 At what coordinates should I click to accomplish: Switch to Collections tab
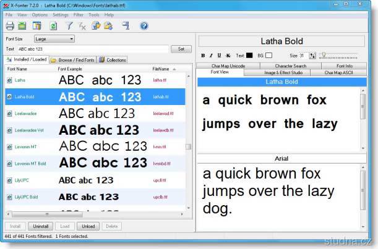[113, 60]
